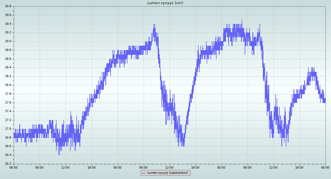Click the 17.6 y-axis tick label

8,103
